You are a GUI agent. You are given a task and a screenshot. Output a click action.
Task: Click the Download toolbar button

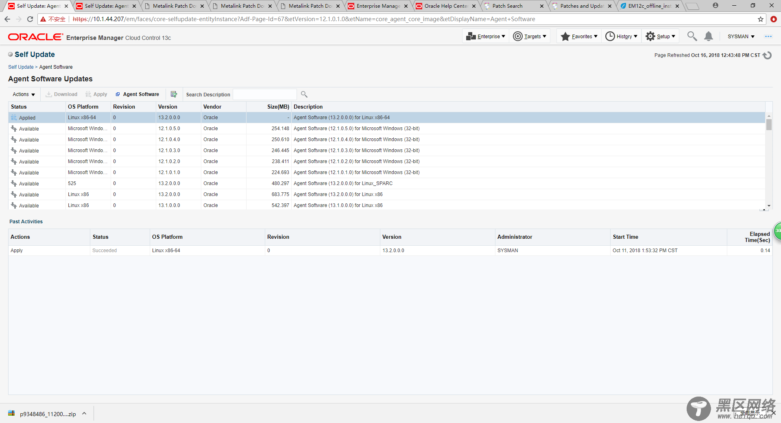pos(61,94)
